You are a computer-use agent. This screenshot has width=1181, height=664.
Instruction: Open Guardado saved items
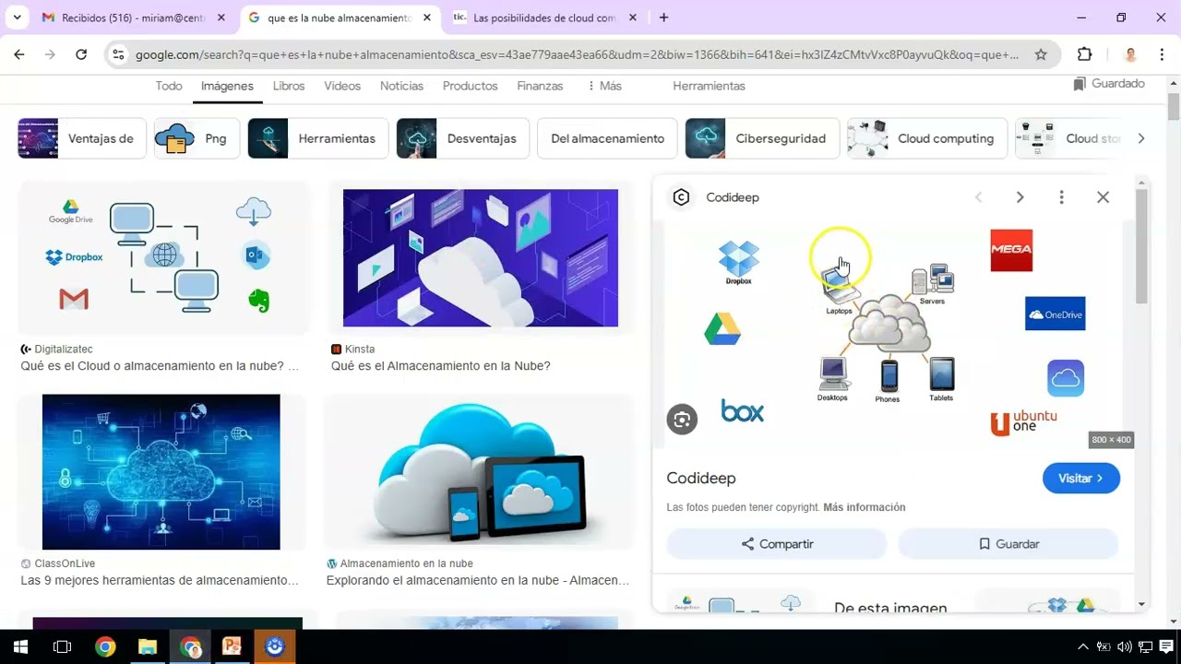(x=1109, y=84)
